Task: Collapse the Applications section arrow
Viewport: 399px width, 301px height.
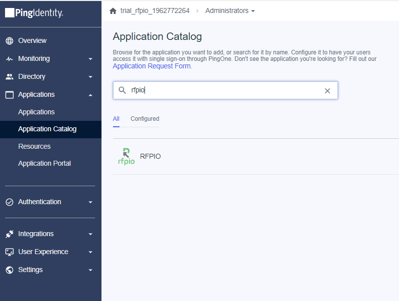Action: coord(90,95)
